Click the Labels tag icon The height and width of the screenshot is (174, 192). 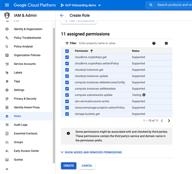pyautogui.click(x=7, y=72)
